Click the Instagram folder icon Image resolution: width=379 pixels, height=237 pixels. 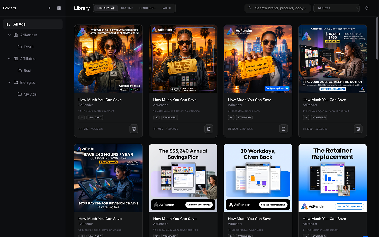tap(16, 82)
